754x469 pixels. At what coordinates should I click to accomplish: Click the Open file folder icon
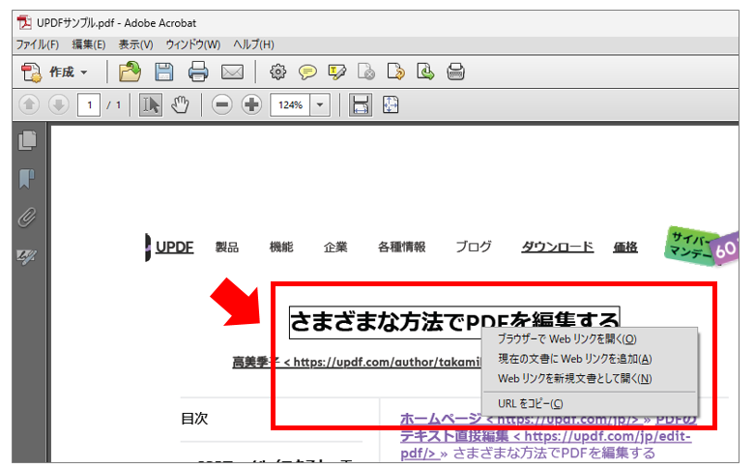pos(130,73)
